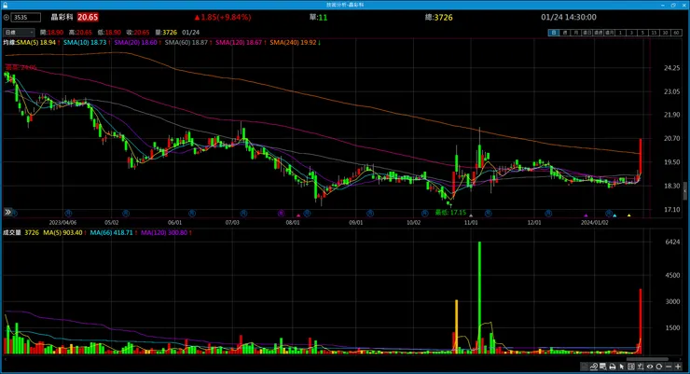The image size is (690, 374).
Task: Click the MA(5) 903.40 volume label
Action: pyautogui.click(x=62, y=233)
